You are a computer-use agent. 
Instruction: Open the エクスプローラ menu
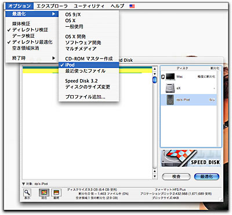(52, 6)
